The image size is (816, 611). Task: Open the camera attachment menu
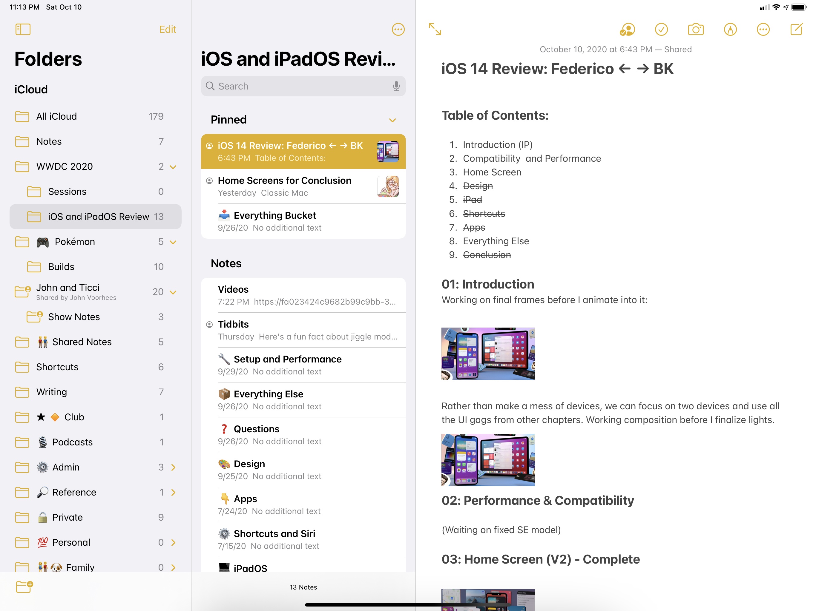tap(696, 30)
